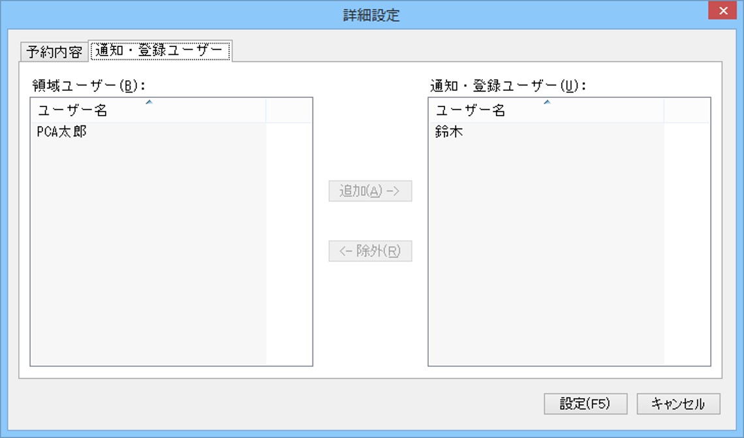
Task: Click the sort arrow above left ユーザー名 header
Action: pos(149,102)
